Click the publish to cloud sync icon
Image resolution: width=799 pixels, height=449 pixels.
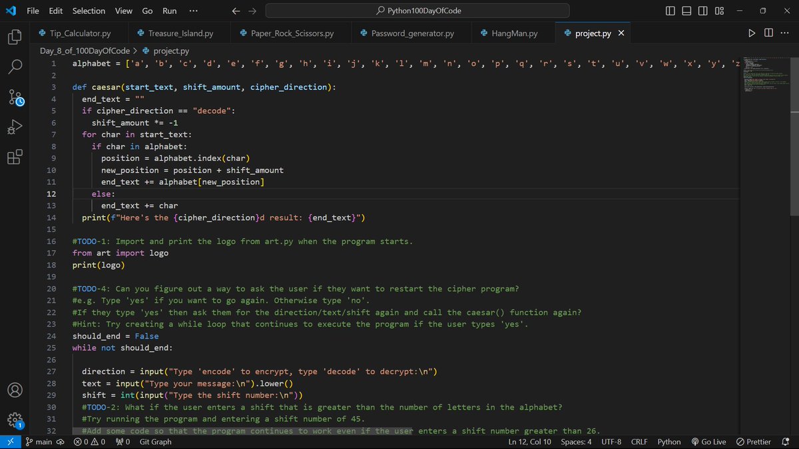pyautogui.click(x=60, y=442)
